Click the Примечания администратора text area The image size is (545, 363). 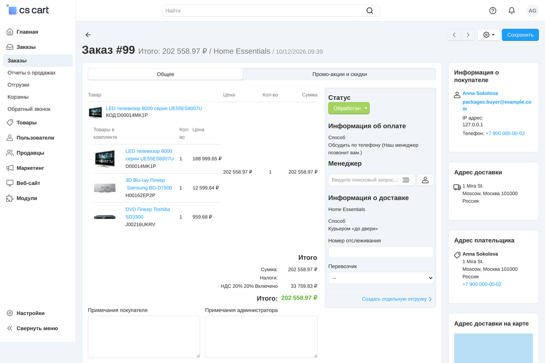(x=261, y=337)
